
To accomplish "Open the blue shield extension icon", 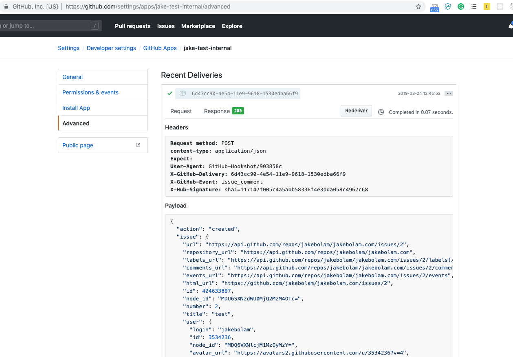I will tap(448, 7).
